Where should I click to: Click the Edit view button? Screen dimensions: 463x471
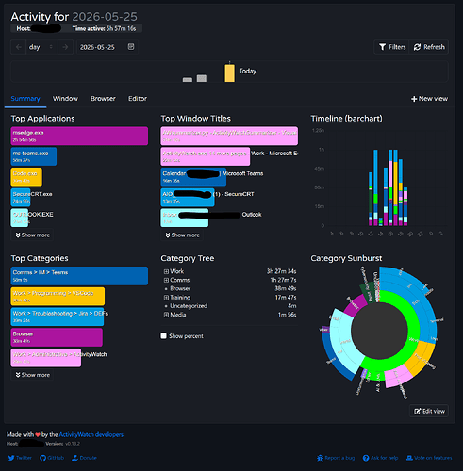click(x=429, y=411)
